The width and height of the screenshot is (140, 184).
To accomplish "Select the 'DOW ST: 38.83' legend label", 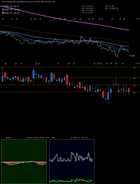I will (x=11, y=6).
